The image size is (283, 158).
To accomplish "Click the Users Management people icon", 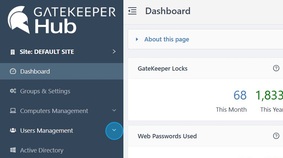I will click(13, 130).
